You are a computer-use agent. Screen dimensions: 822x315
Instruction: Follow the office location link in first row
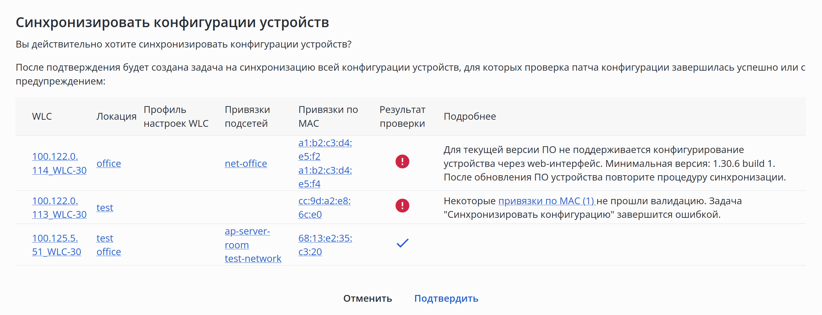tap(108, 164)
